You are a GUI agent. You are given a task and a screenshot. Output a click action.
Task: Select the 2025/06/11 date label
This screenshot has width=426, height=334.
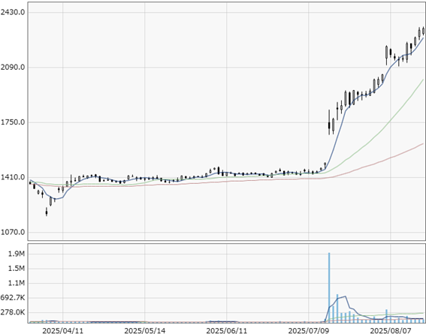click(227, 330)
